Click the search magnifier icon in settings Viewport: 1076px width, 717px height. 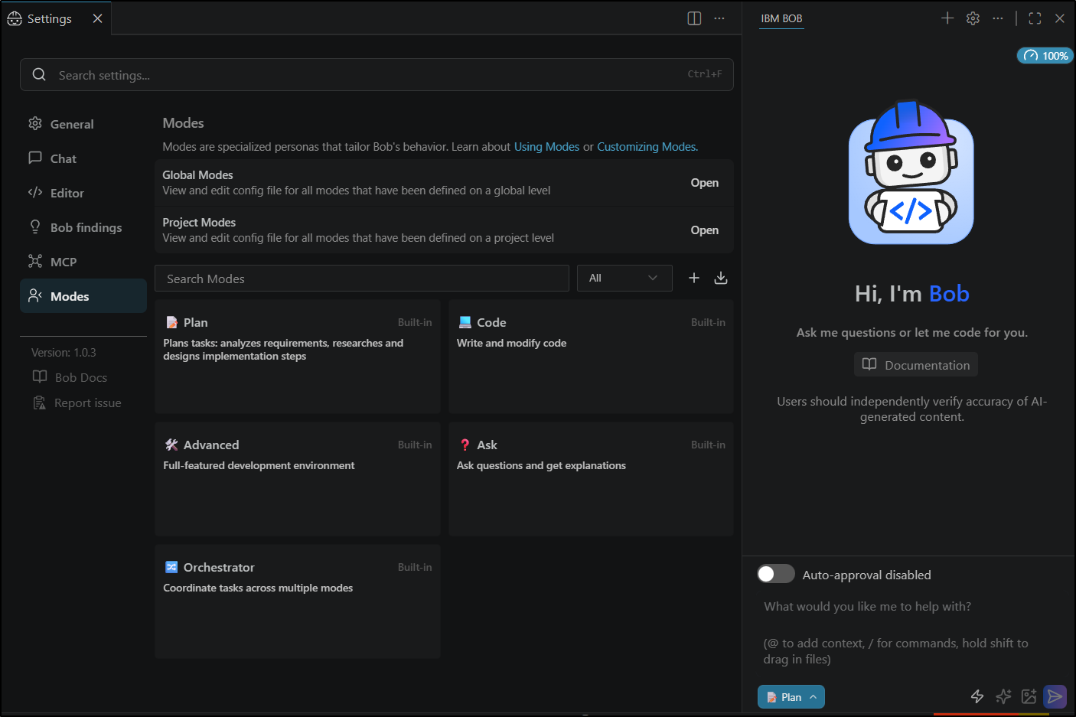[x=39, y=74]
